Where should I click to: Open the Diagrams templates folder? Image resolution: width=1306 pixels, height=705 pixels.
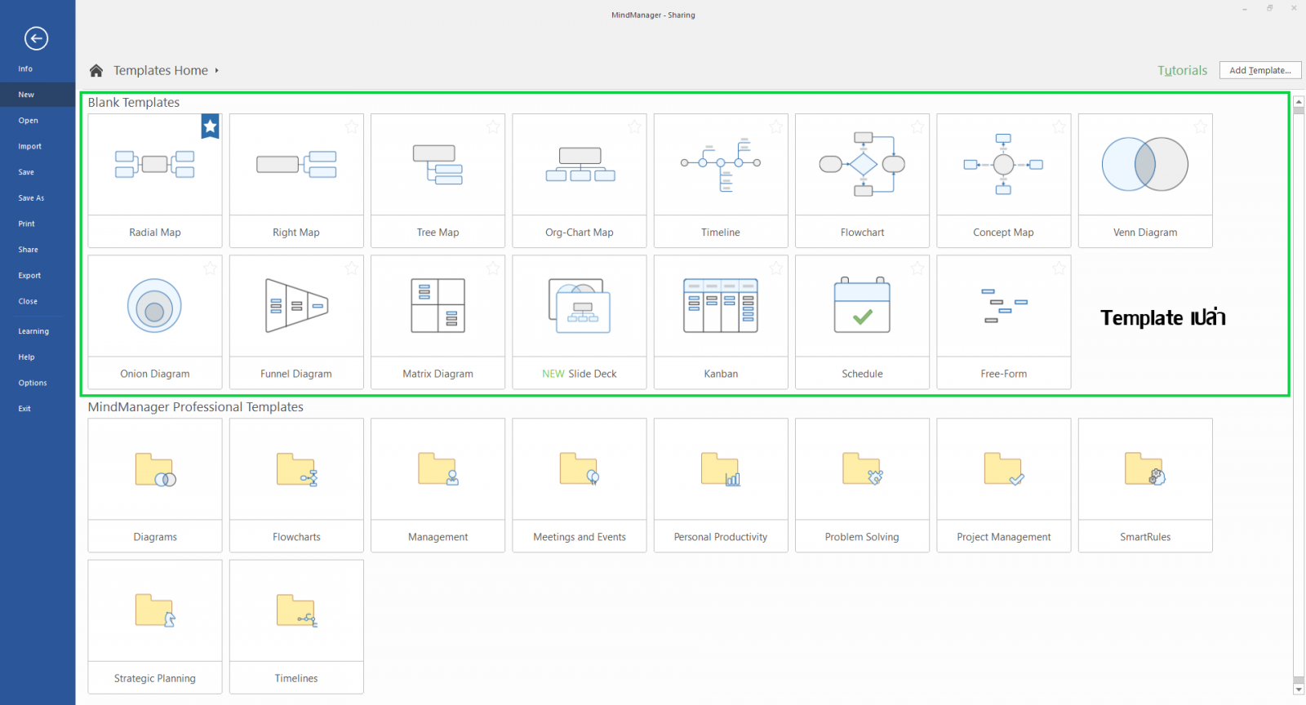tap(155, 486)
